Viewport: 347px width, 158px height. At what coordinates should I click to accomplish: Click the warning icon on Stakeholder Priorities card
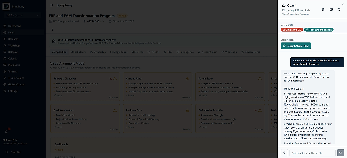pyautogui.click(x=260, y=110)
